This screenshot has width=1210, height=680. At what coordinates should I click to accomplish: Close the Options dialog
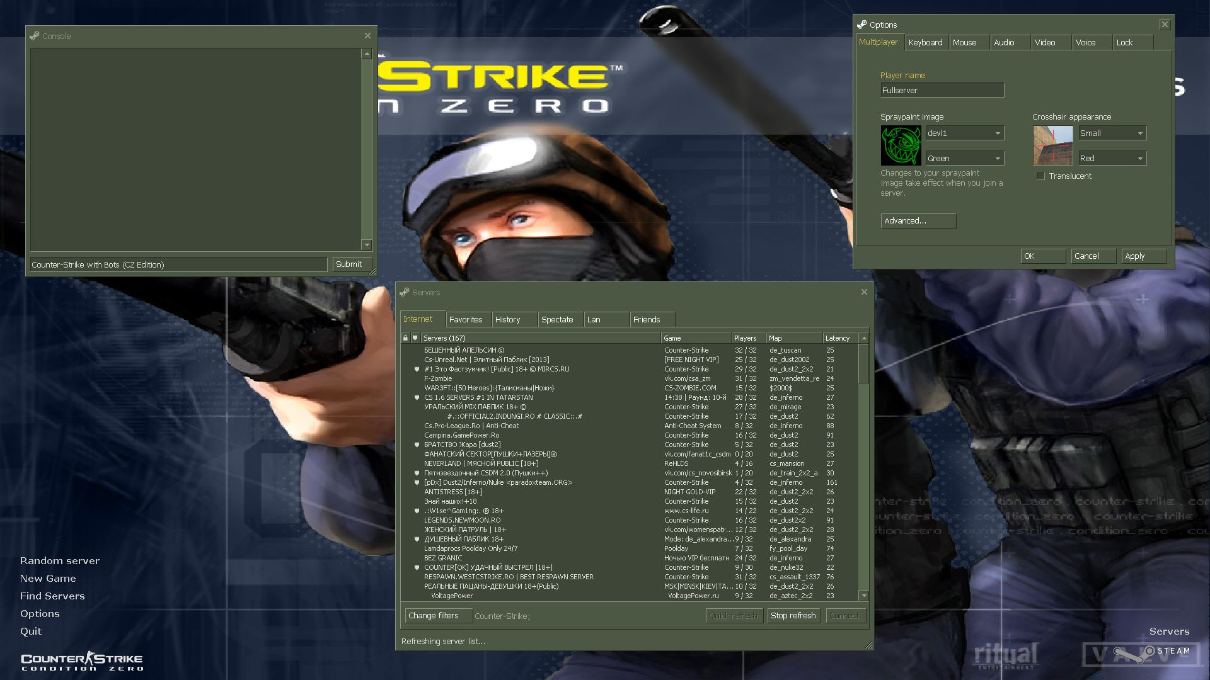pyautogui.click(x=1165, y=25)
